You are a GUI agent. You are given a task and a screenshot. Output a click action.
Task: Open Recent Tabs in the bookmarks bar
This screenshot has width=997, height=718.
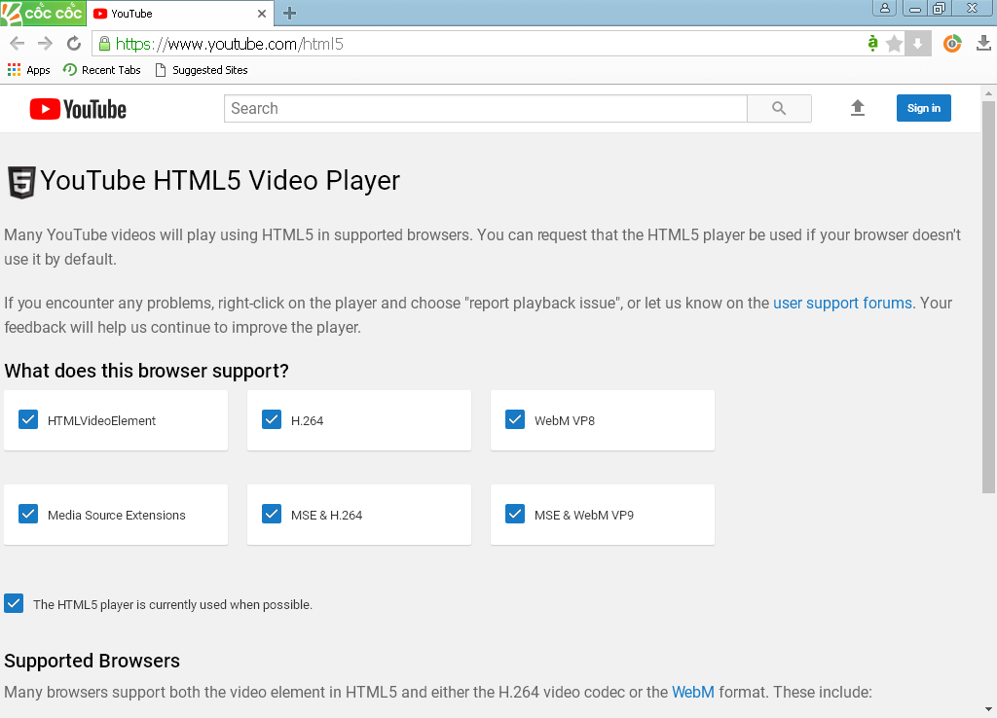pyautogui.click(x=101, y=70)
